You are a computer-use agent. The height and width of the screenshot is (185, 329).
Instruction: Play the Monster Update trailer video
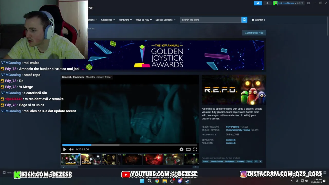pyautogui.click(x=65, y=149)
